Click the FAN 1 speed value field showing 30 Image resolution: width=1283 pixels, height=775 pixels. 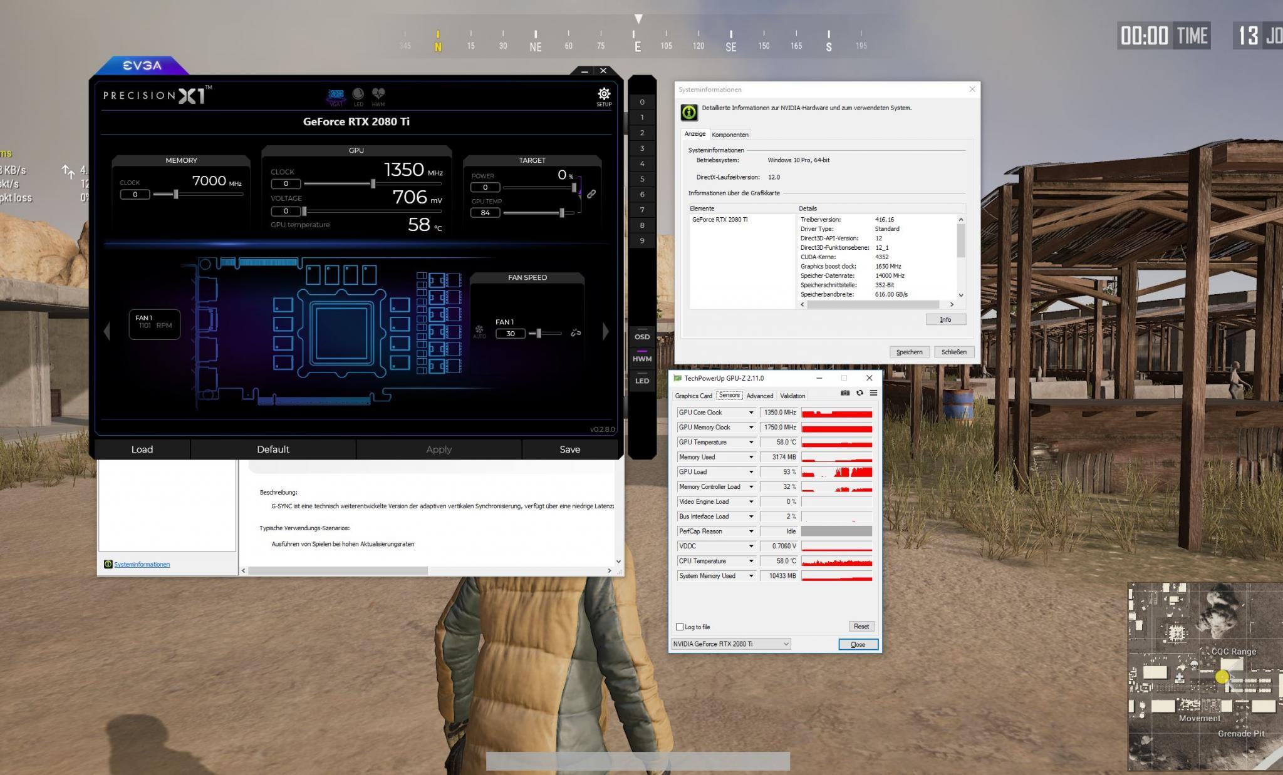(x=511, y=334)
